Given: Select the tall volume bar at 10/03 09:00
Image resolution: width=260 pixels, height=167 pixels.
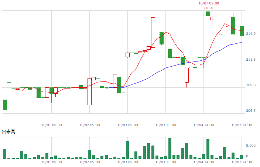Looking at the screenshot, I should [127, 150].
